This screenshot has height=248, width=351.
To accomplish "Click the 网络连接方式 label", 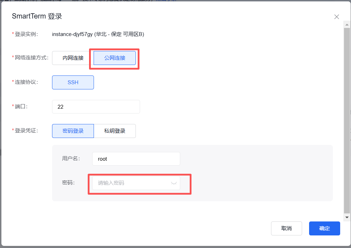I will click(x=31, y=58).
